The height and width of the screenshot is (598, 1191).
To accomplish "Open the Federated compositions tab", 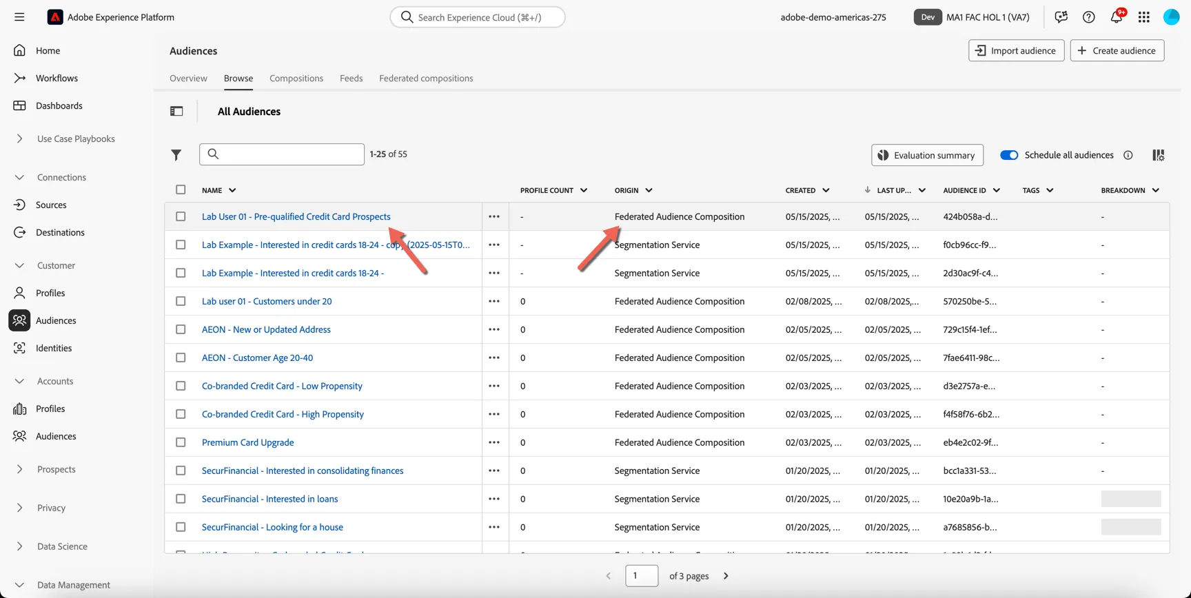I will (x=426, y=78).
